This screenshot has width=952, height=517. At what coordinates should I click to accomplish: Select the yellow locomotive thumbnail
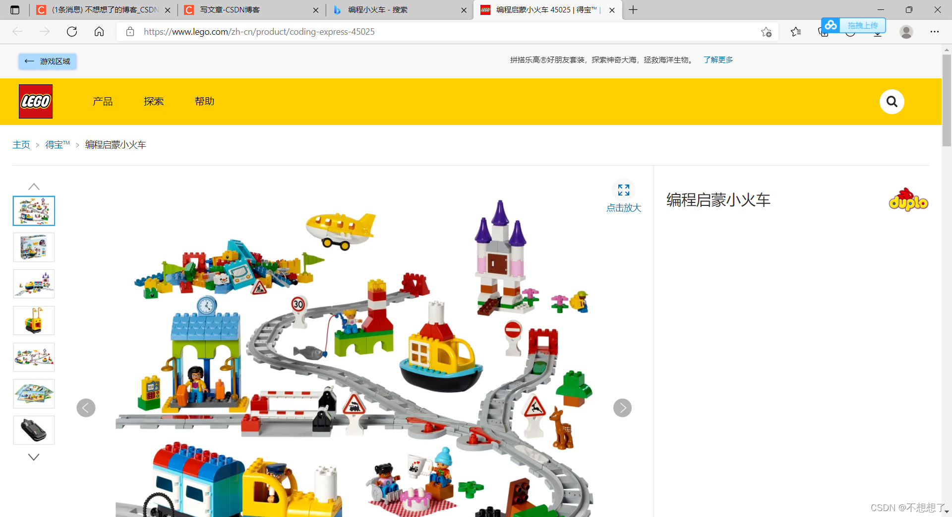pyautogui.click(x=34, y=321)
